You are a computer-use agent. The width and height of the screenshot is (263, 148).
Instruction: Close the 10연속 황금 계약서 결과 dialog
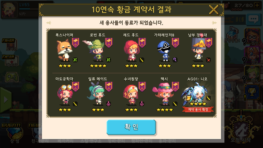click(214, 10)
